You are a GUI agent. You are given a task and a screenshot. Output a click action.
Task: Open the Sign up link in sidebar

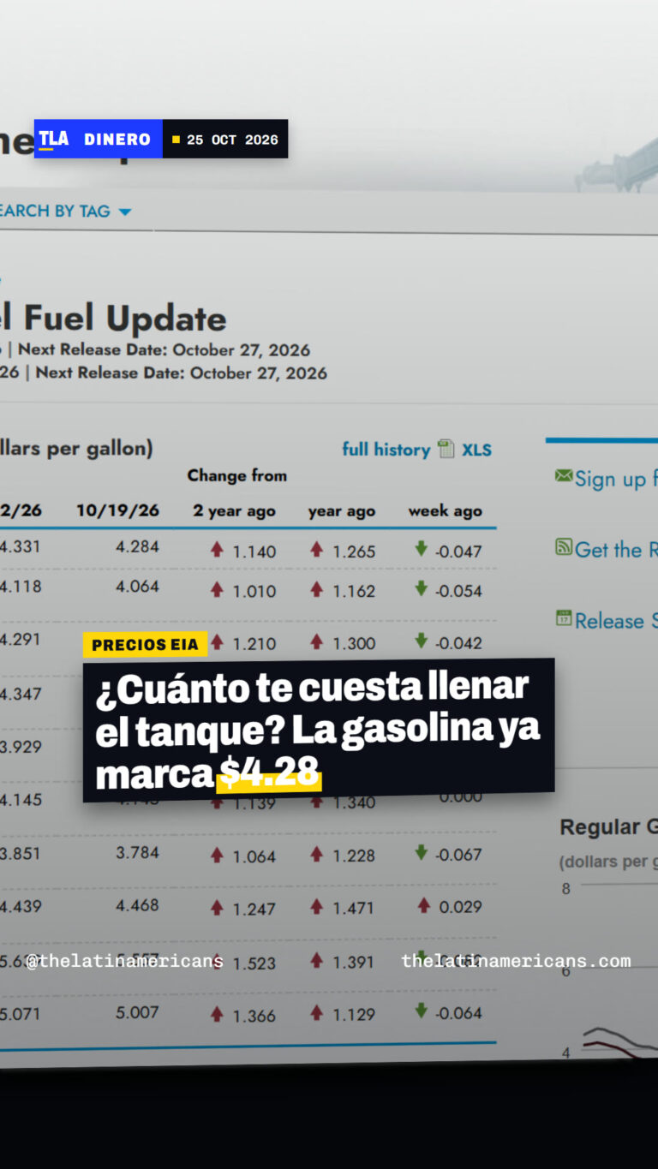tap(615, 479)
